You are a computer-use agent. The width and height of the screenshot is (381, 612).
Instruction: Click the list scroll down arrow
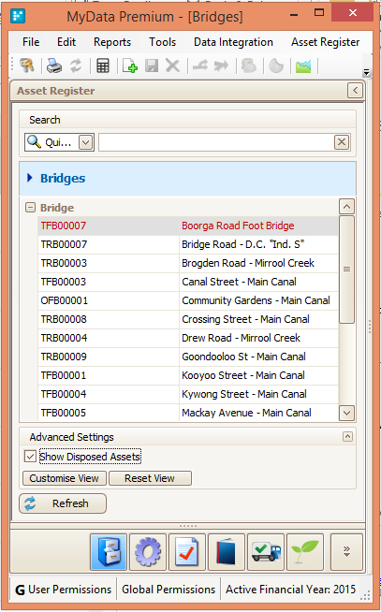[x=347, y=413]
